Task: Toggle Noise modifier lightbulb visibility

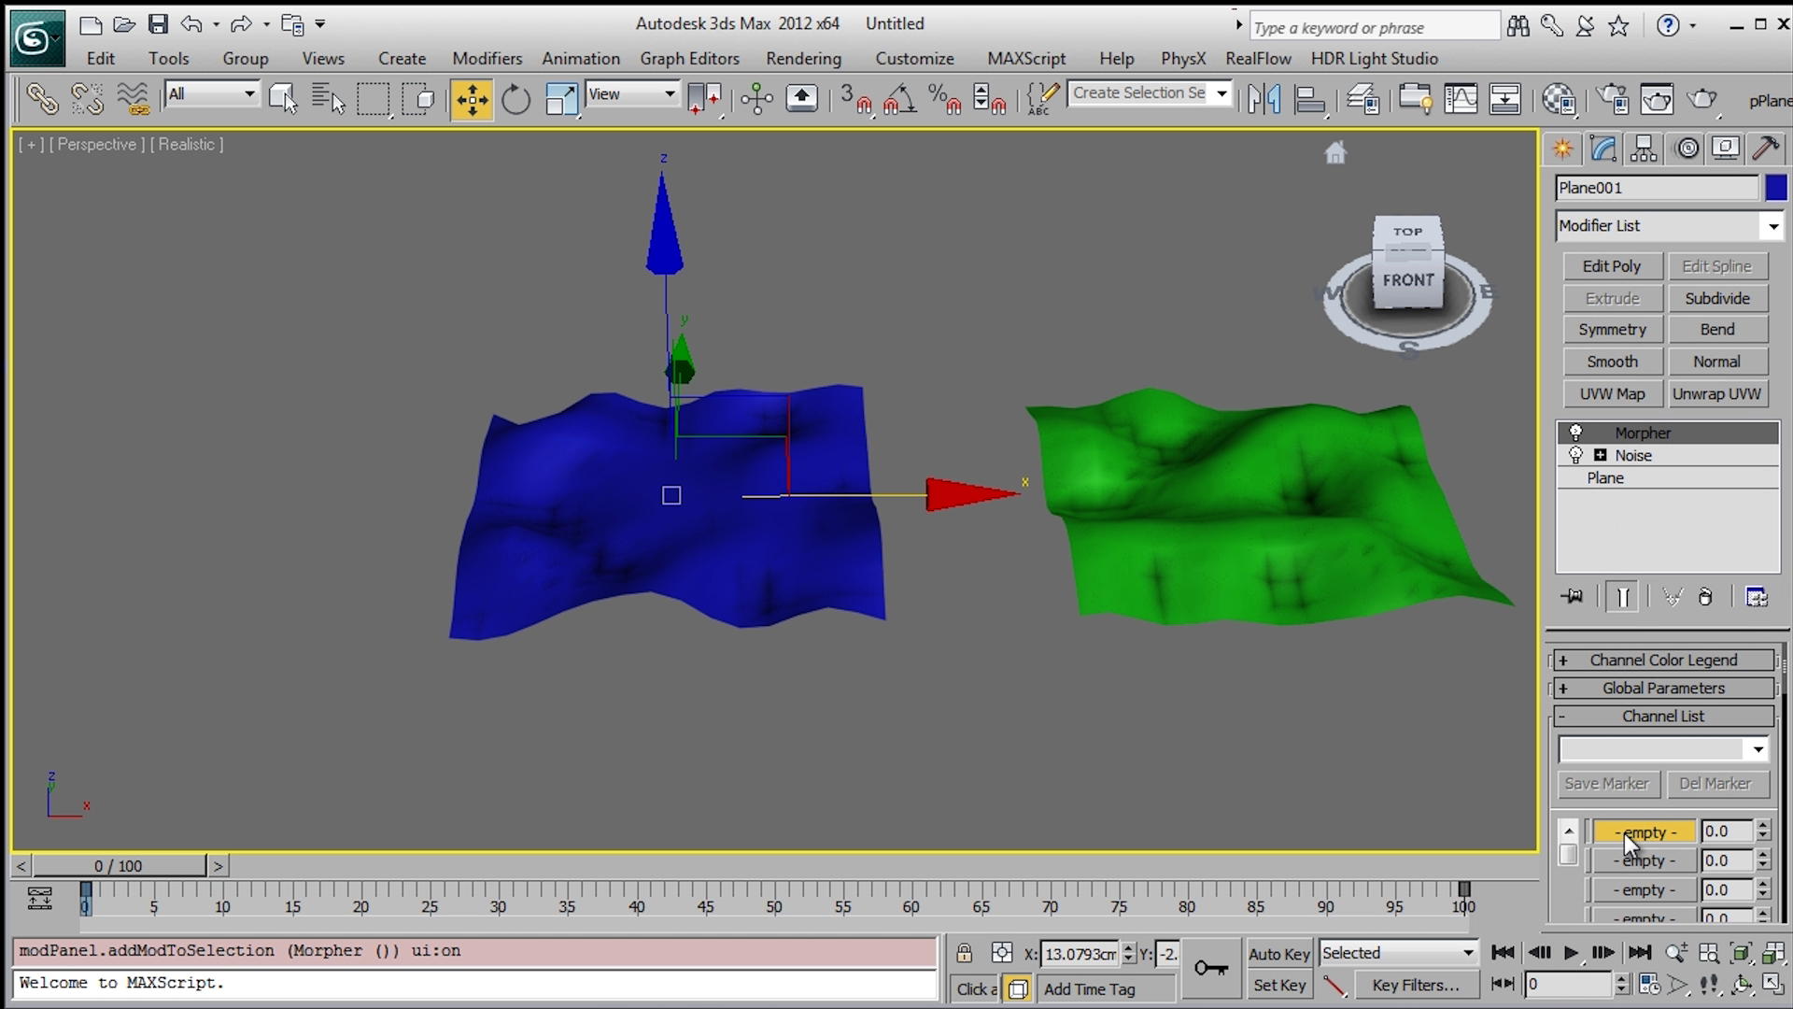Action: tap(1575, 455)
